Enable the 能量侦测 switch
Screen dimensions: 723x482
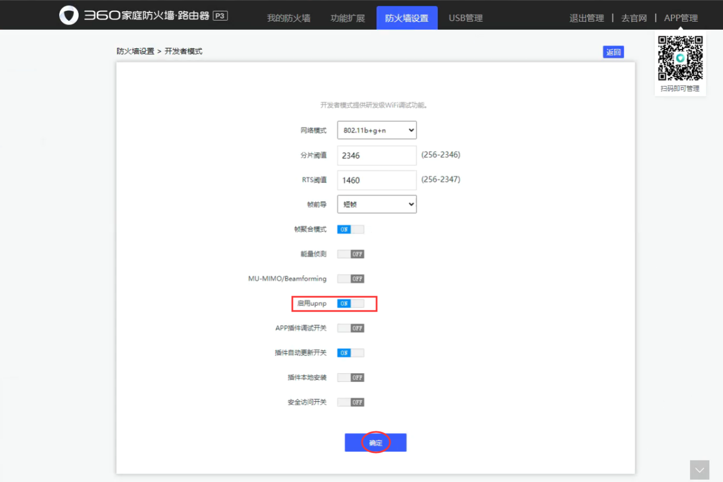pyautogui.click(x=350, y=254)
